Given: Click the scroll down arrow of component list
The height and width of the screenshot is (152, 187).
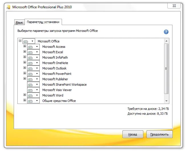Looking at the screenshot, I should click(x=166, y=101).
